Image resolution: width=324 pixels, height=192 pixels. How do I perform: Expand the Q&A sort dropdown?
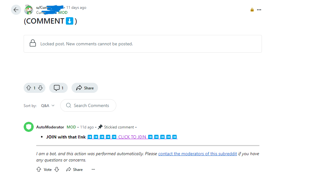[x=48, y=105]
